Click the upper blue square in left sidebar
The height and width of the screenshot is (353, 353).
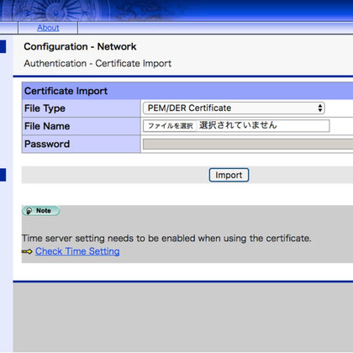[x=3, y=46]
